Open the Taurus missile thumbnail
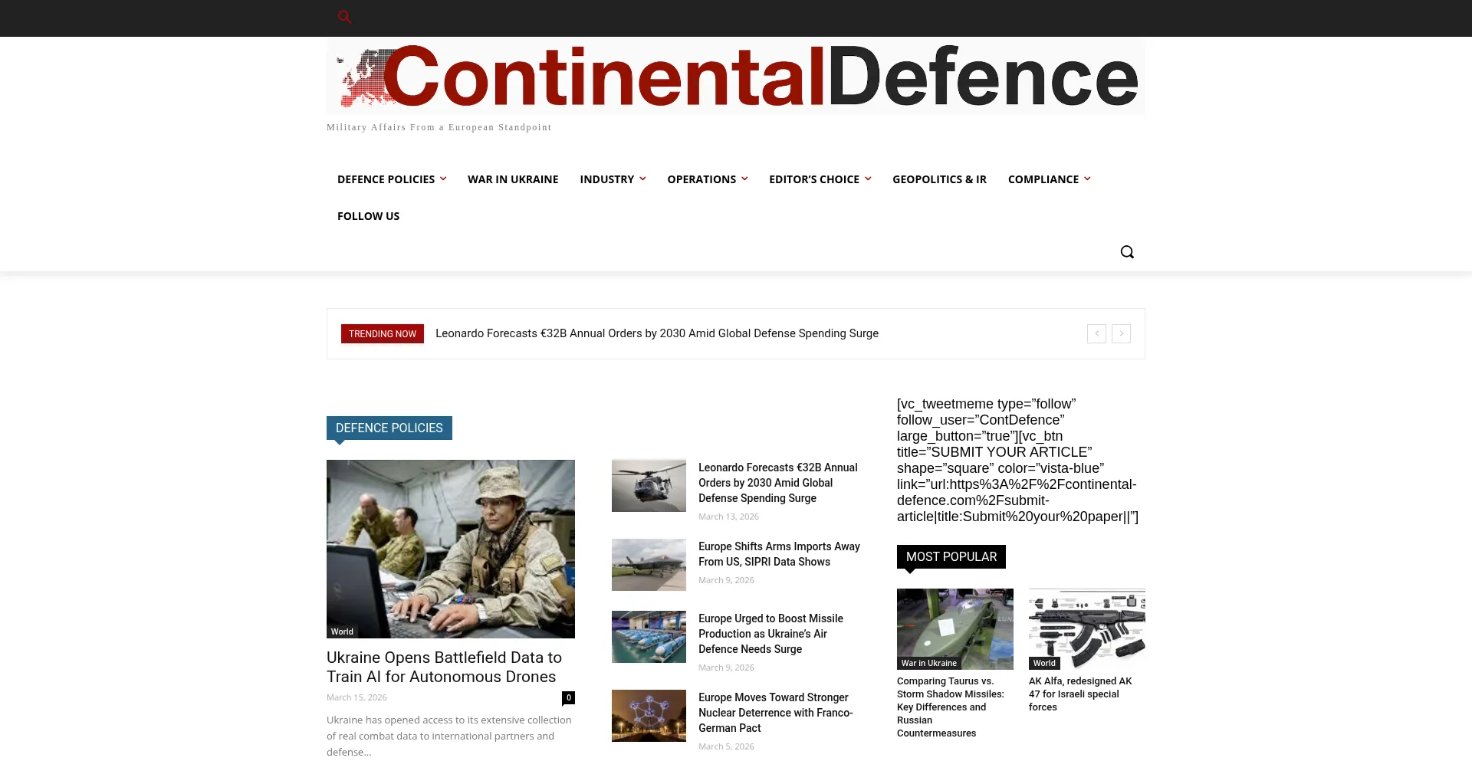This screenshot has width=1472, height=761. [x=955, y=628]
